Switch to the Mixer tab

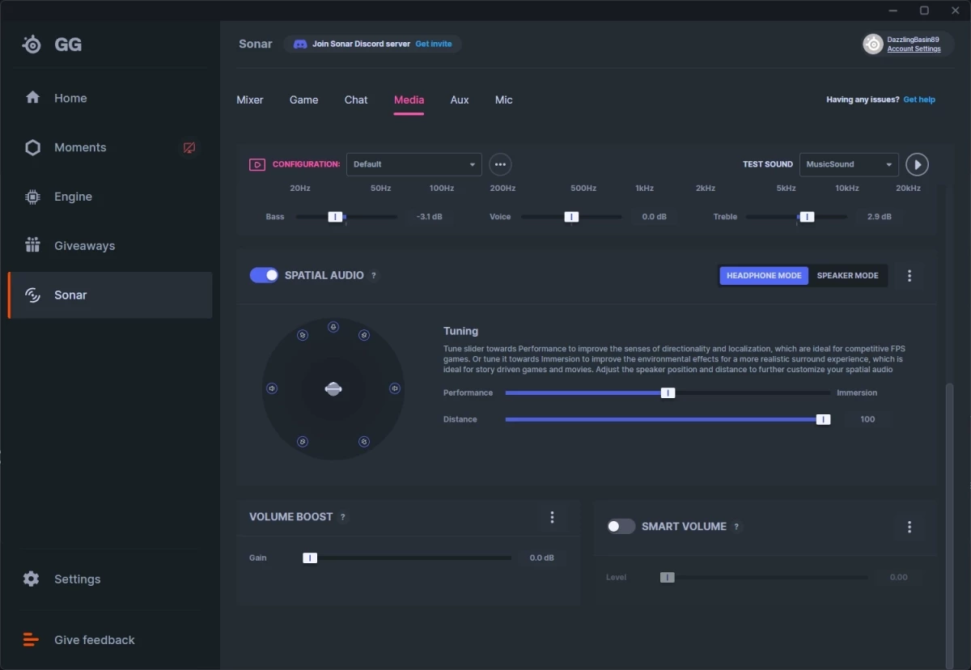pos(250,100)
